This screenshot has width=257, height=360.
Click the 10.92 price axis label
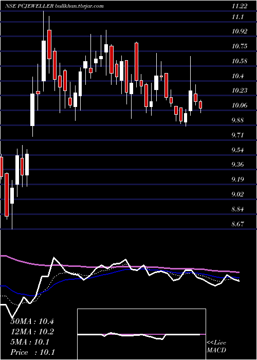(x=240, y=31)
